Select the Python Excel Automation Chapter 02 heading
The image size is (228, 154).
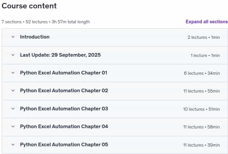click(64, 91)
